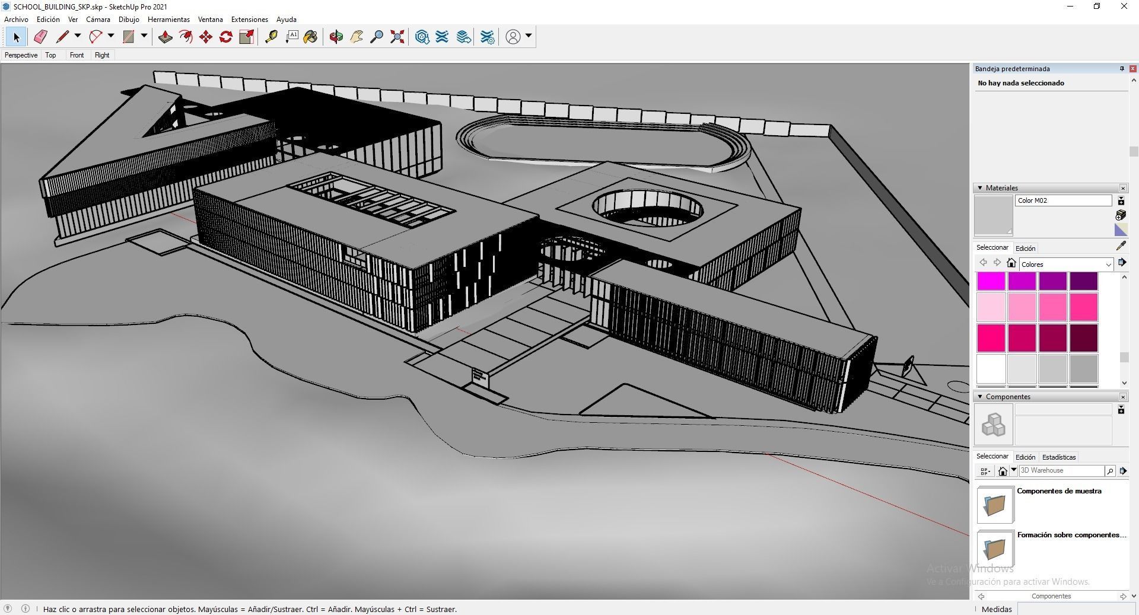Pick the eyedropper sample paint tool

coord(1121,246)
